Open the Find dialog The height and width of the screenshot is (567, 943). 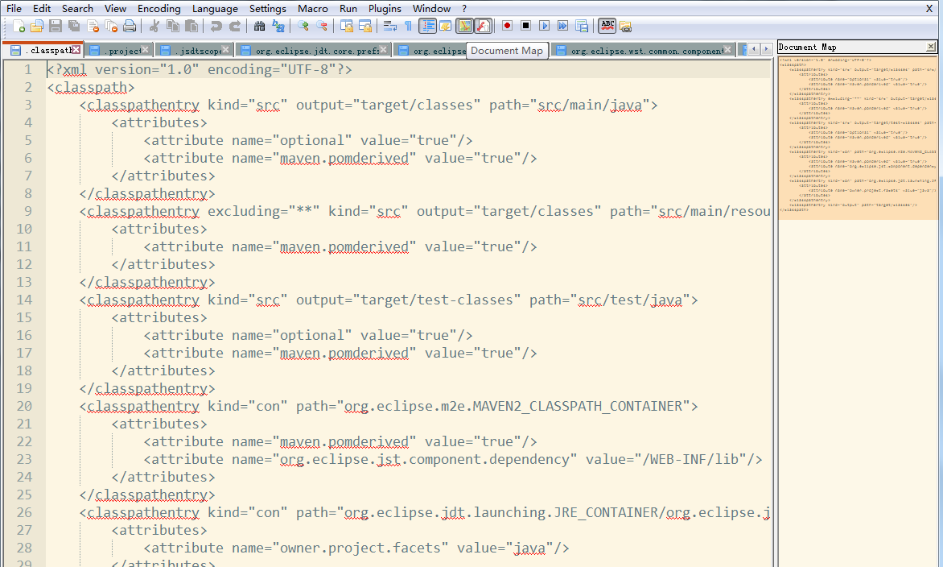coord(258,26)
